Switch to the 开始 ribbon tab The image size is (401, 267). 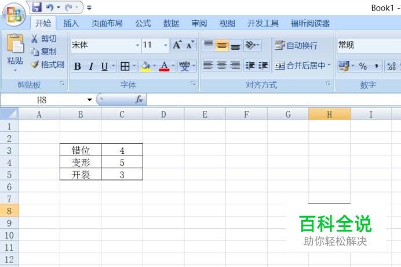(x=43, y=23)
